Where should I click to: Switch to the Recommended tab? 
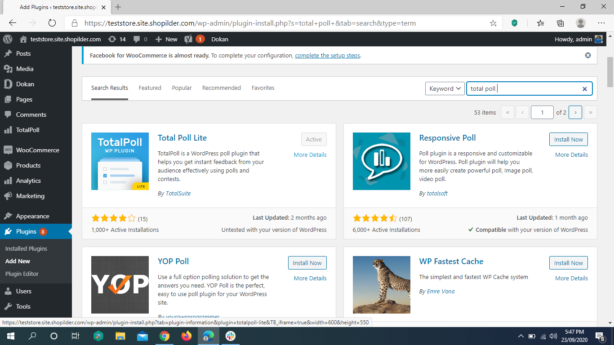tap(222, 88)
